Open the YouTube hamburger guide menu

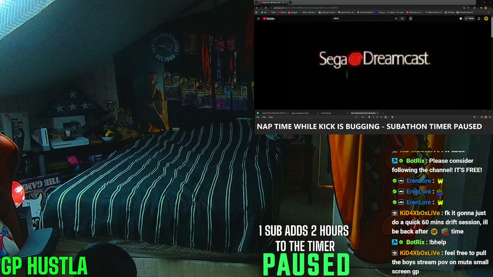tap(258, 18)
